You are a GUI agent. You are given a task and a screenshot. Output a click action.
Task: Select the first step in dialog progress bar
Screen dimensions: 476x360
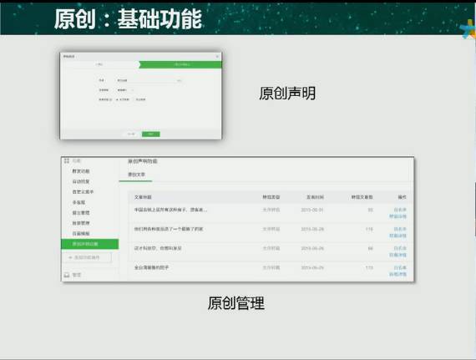click(100, 64)
